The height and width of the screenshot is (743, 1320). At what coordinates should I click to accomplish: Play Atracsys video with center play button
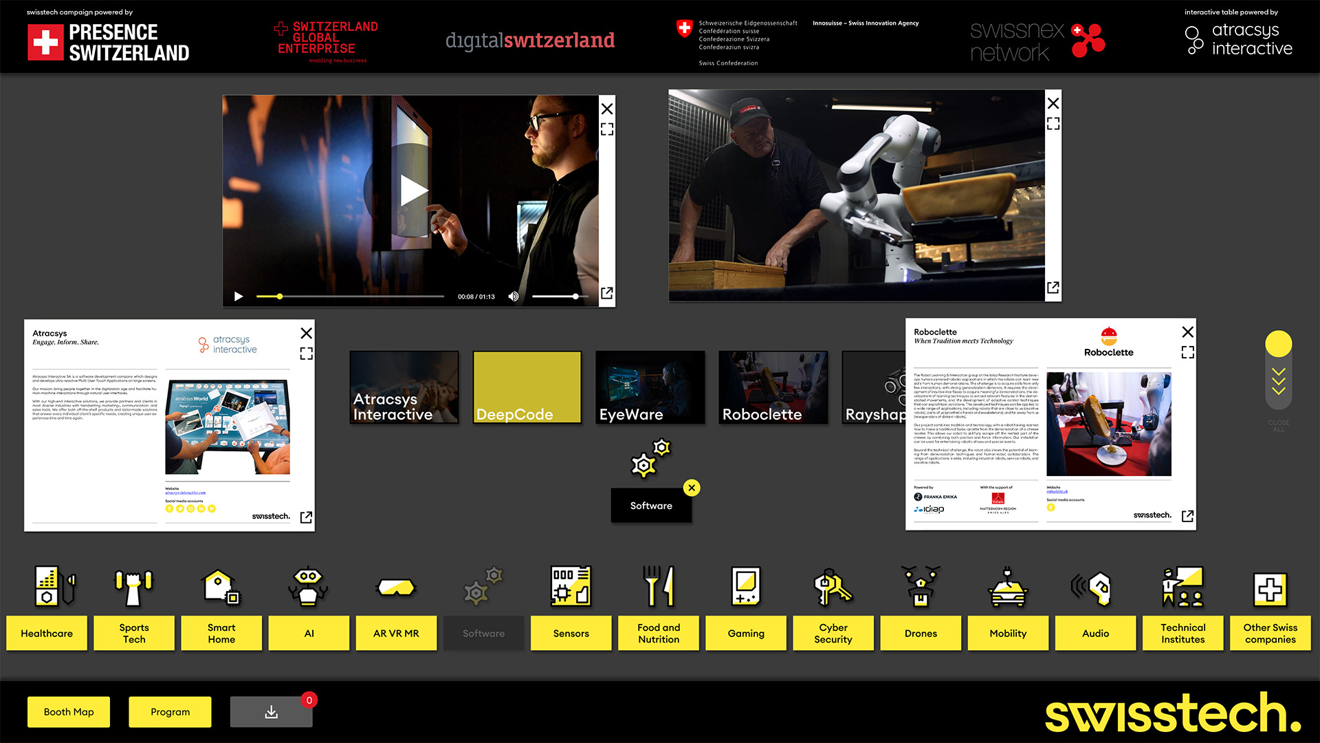coord(413,191)
